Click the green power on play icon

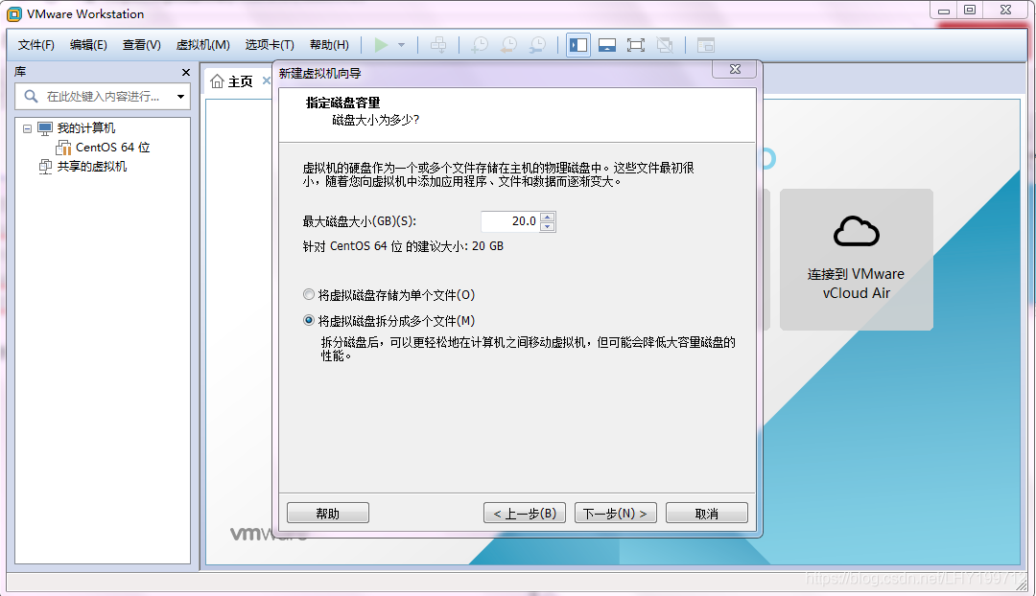coord(381,45)
